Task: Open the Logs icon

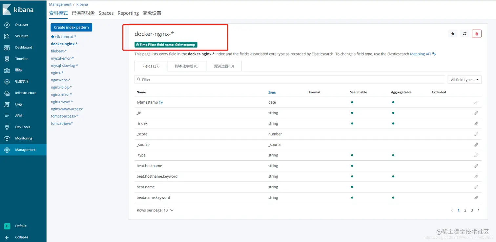Action: [x=7, y=104]
